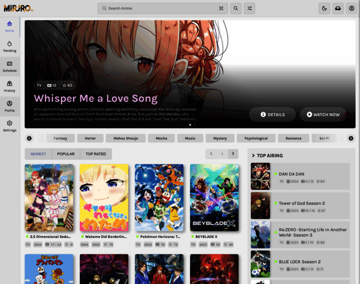Open the user account icon in header

pyautogui.click(x=351, y=9)
